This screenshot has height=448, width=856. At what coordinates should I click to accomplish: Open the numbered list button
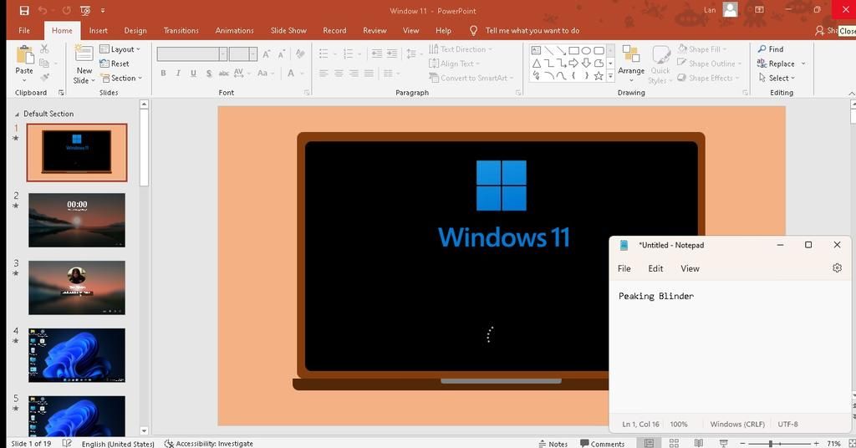pyautogui.click(x=348, y=53)
